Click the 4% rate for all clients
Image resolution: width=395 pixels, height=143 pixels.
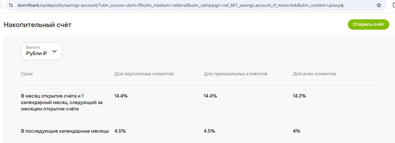click(296, 131)
